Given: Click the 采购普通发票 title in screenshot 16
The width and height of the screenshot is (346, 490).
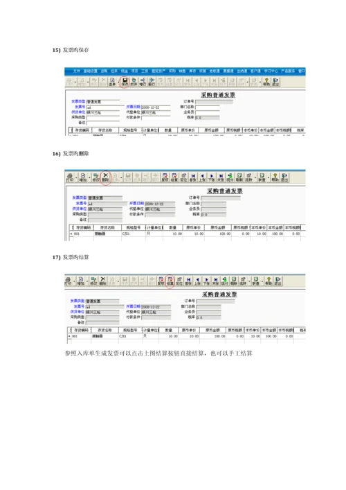Looking at the screenshot, I should pos(225,191).
